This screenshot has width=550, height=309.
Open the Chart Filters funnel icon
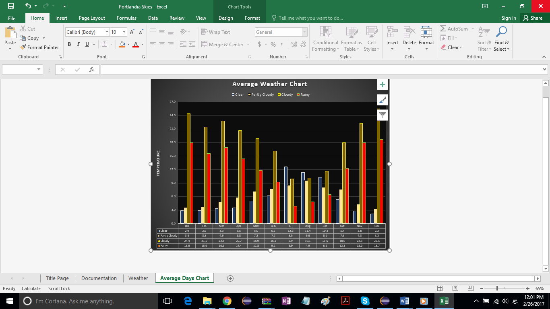coord(383,115)
